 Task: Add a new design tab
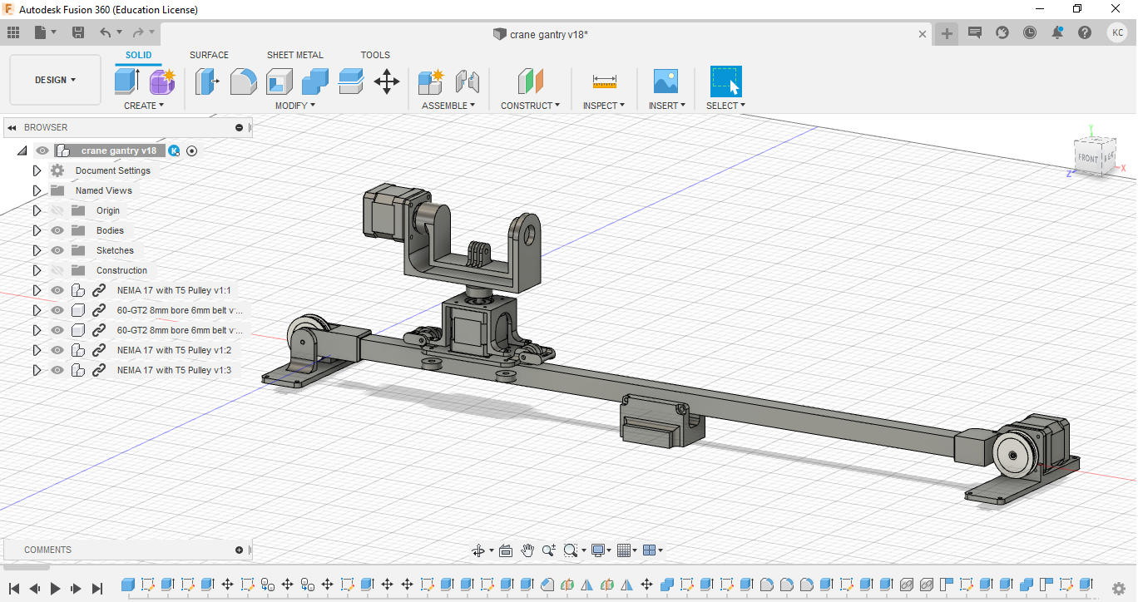(x=947, y=33)
